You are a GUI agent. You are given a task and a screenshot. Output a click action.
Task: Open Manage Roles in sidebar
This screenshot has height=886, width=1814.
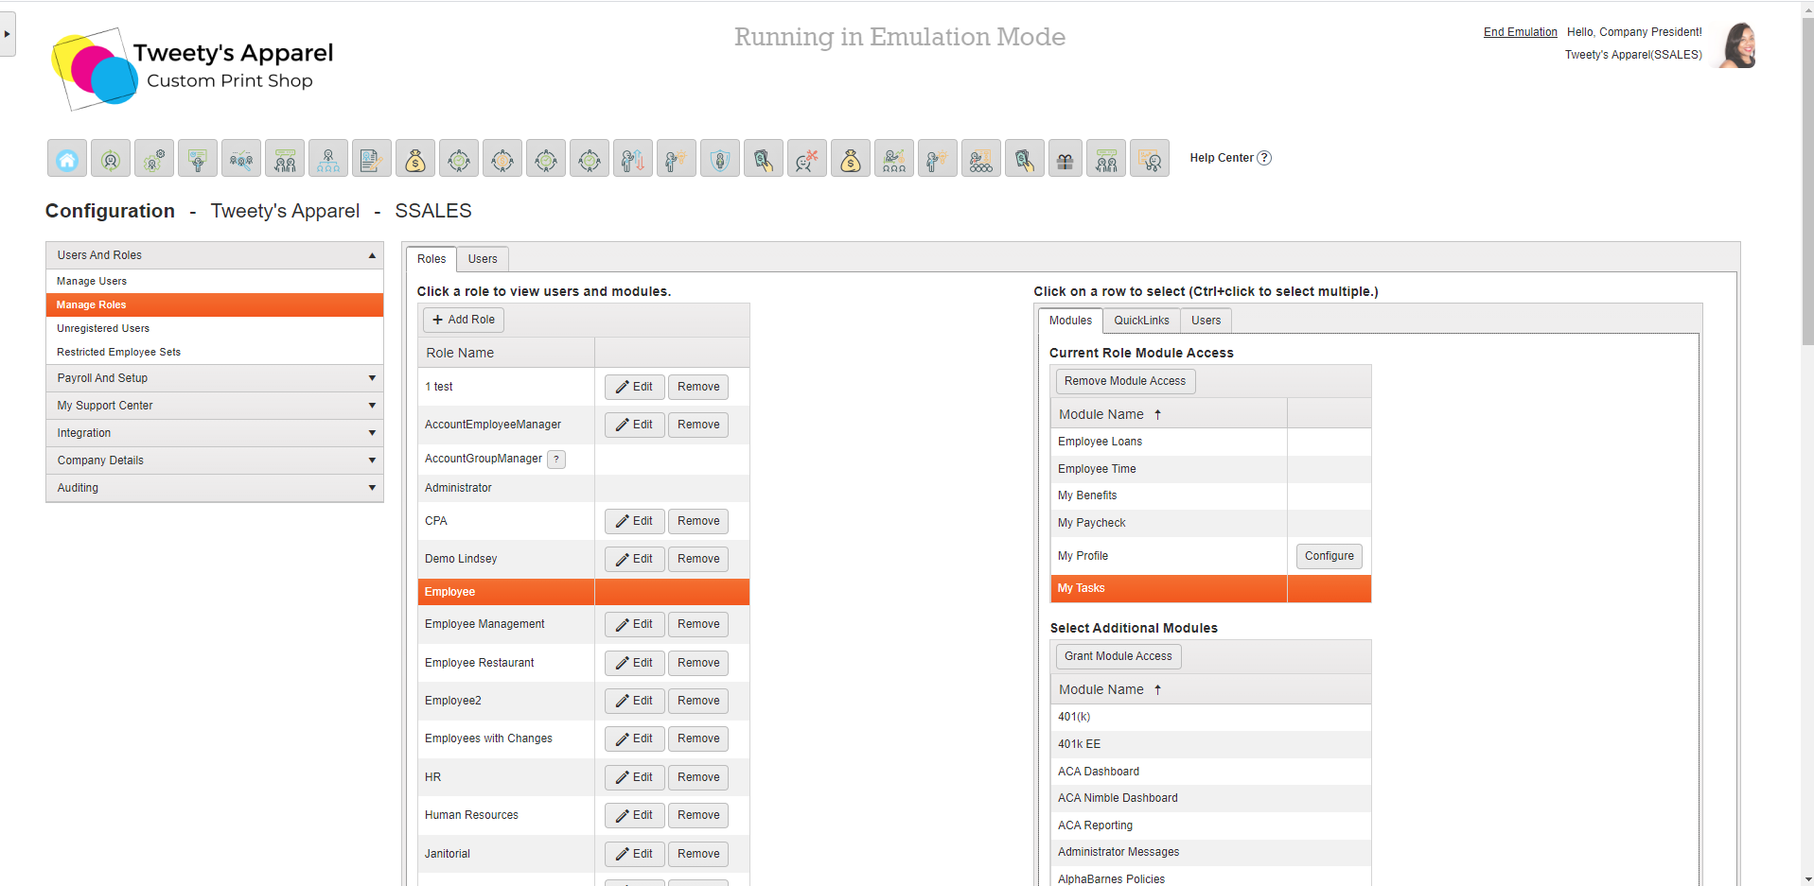click(215, 304)
